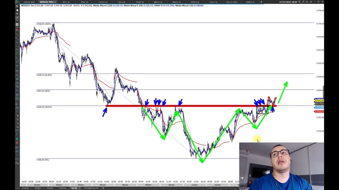Viewport: 339px width, 190px height.
Task: Open the XTRADERCOLOR layout tab
Action: coord(91,188)
